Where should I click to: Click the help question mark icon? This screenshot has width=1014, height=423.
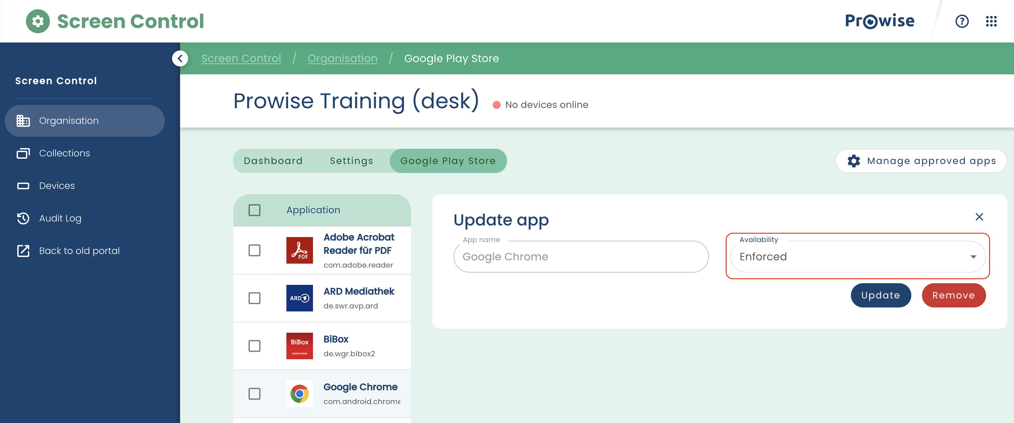tap(962, 21)
